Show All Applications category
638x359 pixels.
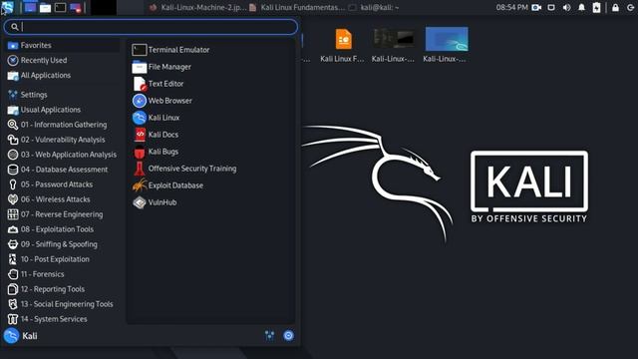(63, 76)
